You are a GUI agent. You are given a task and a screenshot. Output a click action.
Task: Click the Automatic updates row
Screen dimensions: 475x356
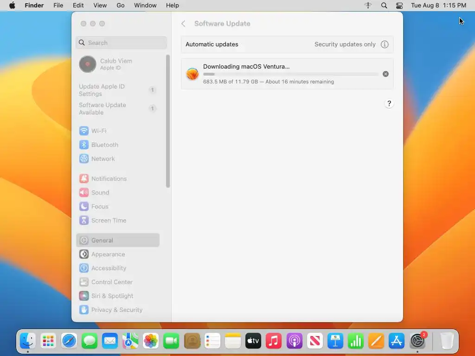[287, 44]
